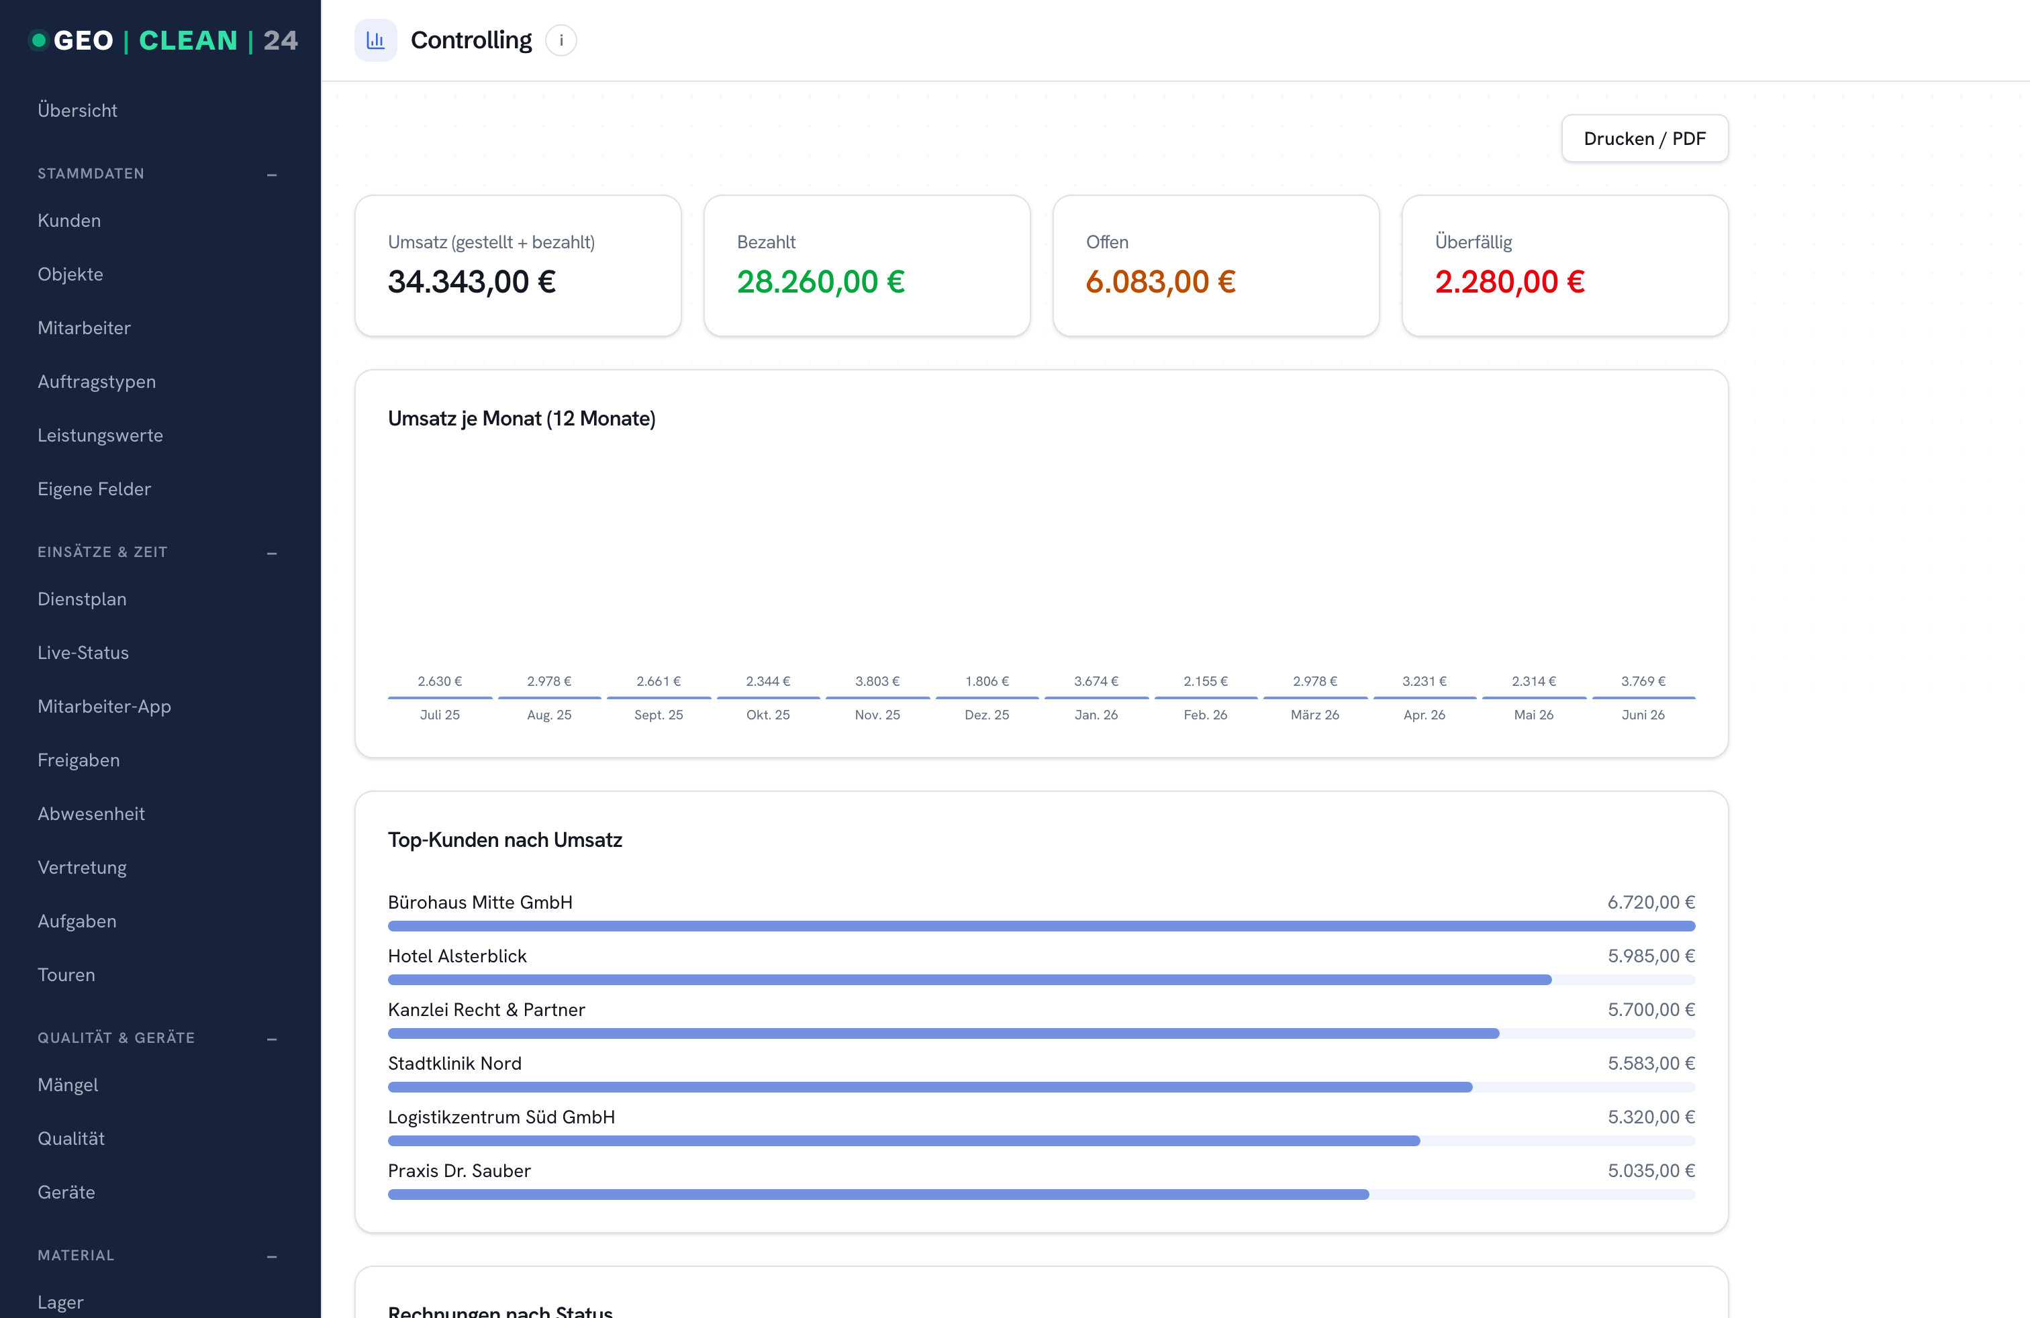Click the Okt. 25 month label
Screen dimensions: 2030x1318
(x=768, y=715)
